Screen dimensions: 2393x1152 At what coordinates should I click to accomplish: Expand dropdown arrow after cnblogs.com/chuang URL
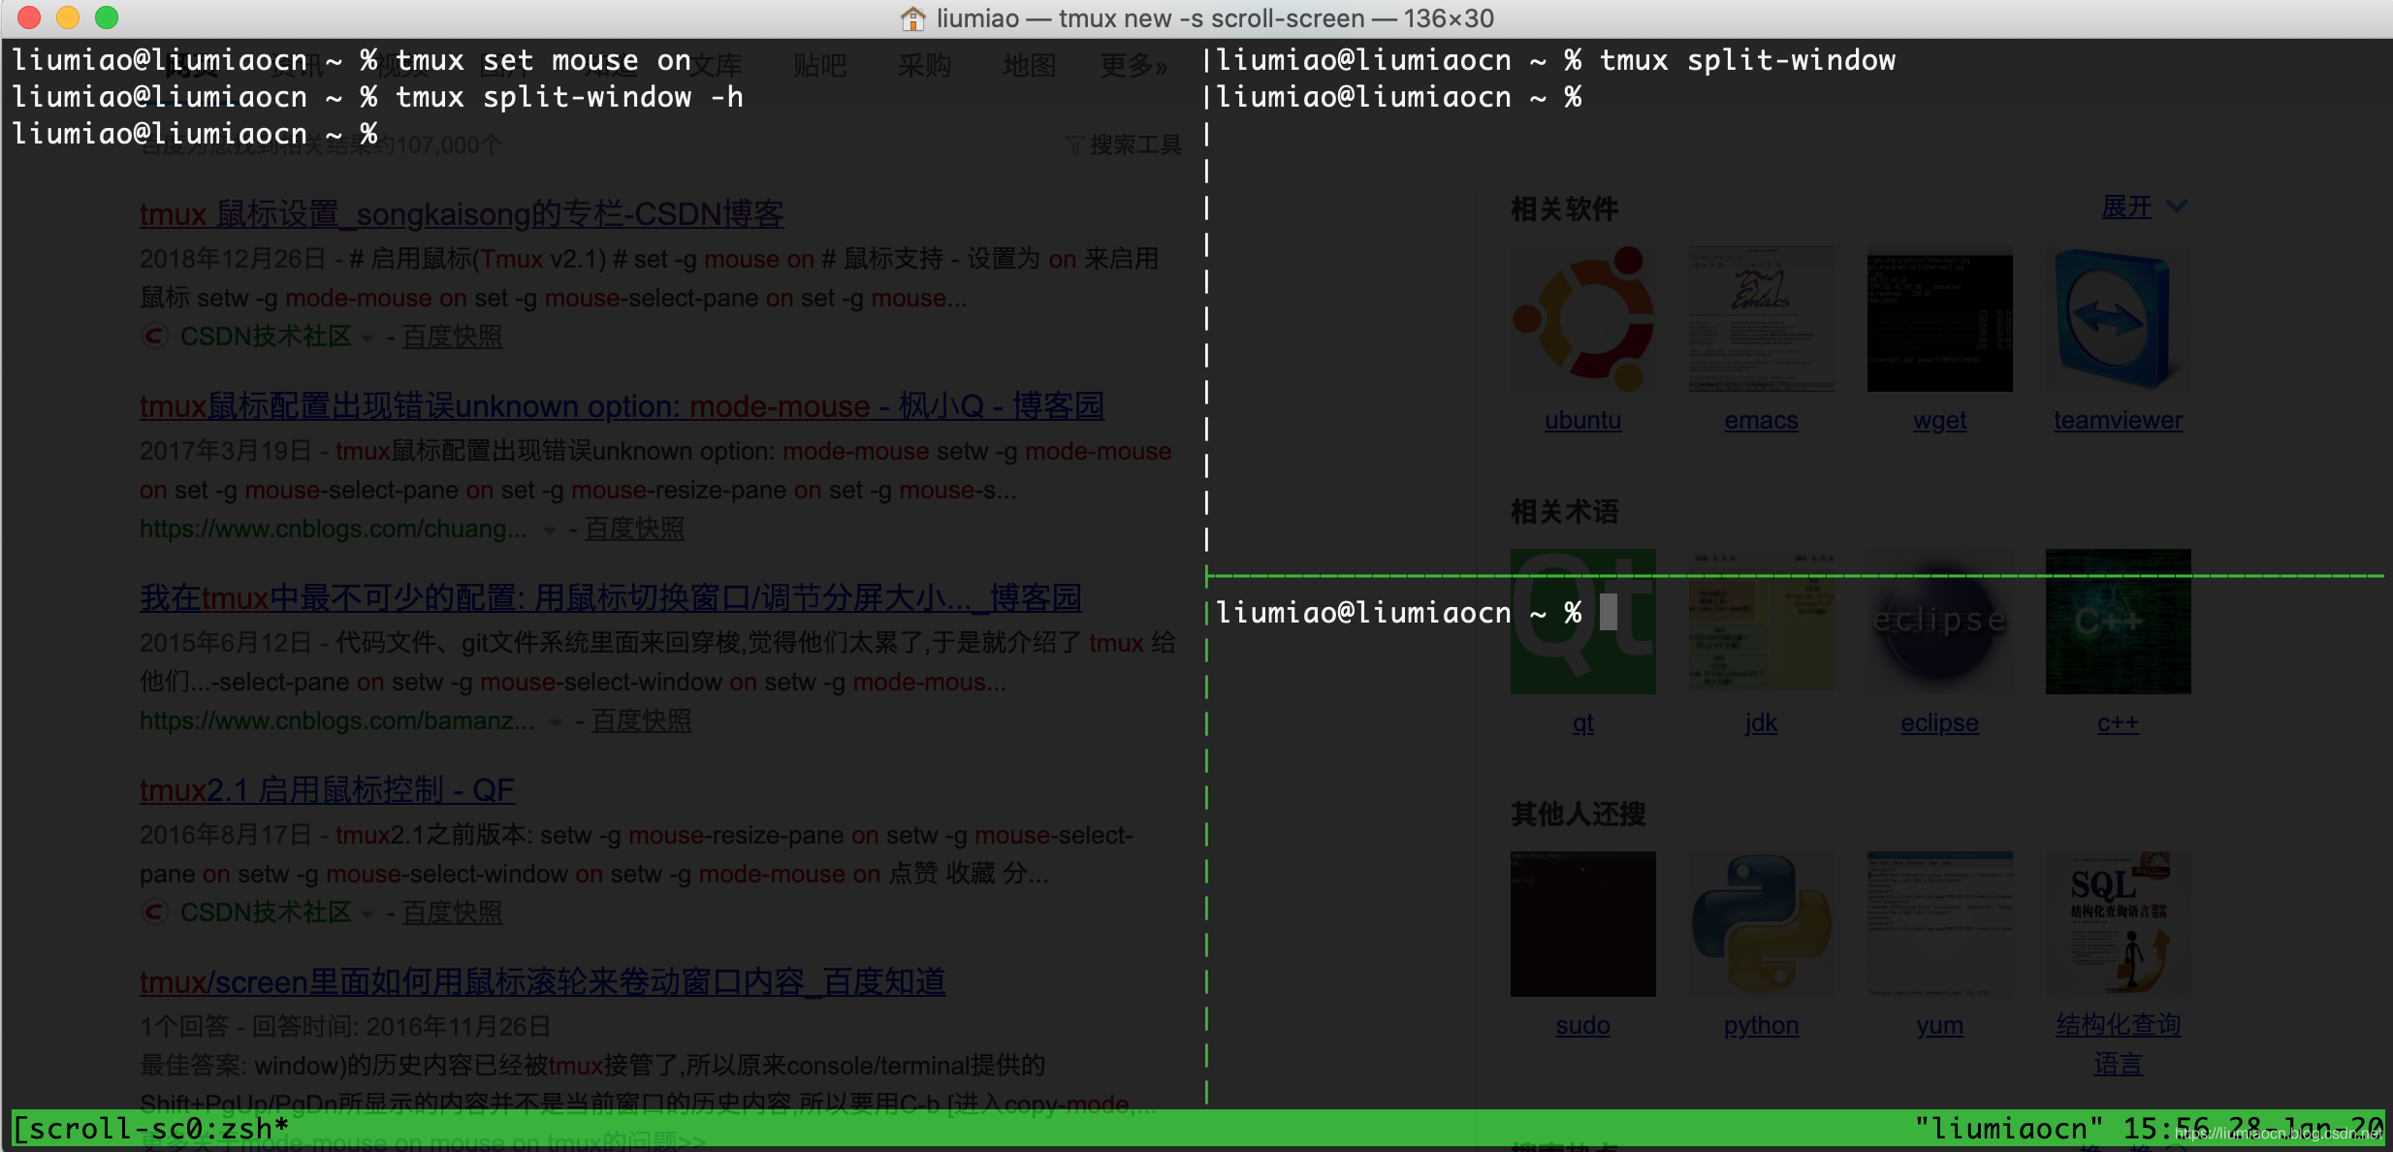(550, 529)
